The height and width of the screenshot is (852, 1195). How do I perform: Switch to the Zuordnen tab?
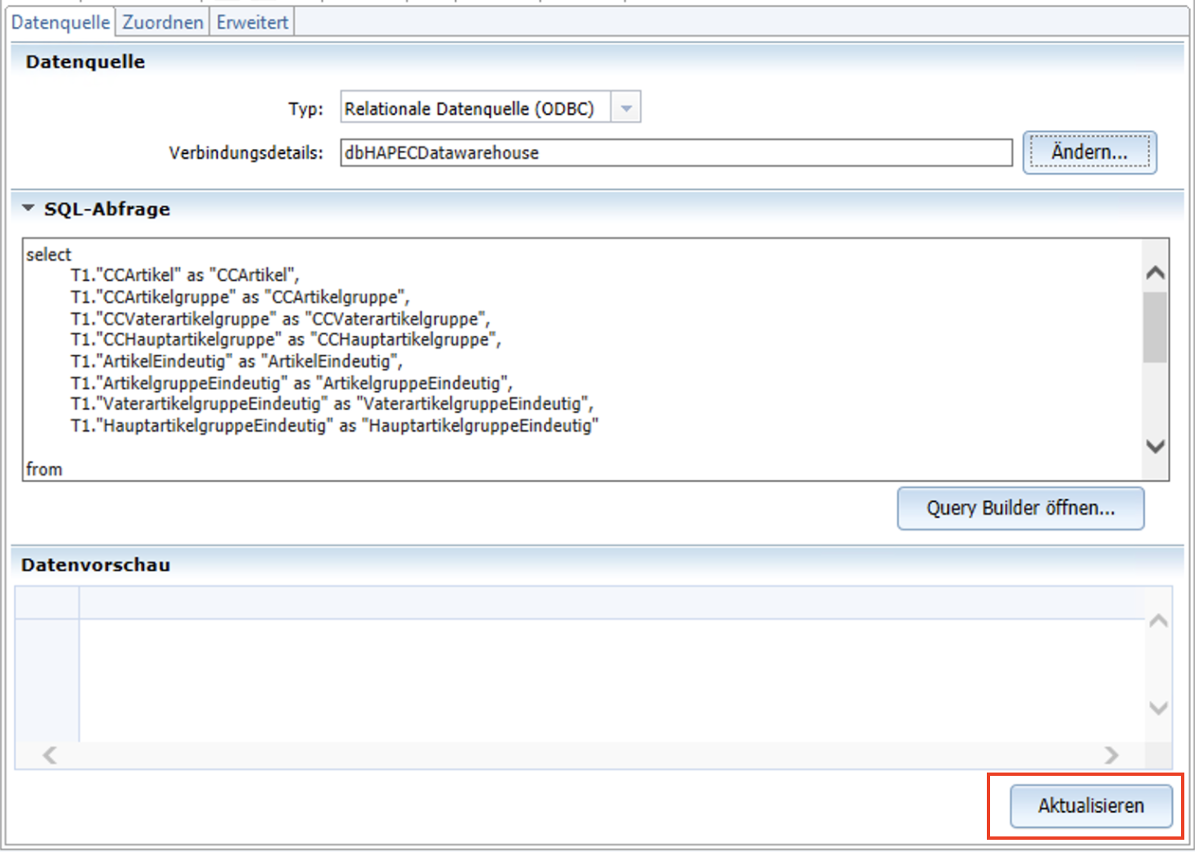[x=162, y=22]
